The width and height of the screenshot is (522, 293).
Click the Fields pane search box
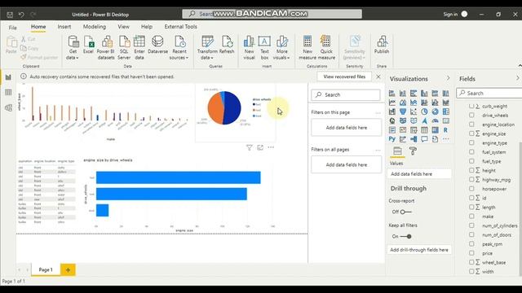(x=489, y=94)
